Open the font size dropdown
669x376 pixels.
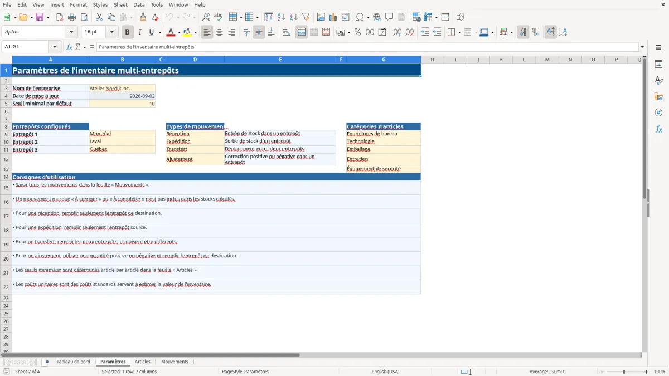[111, 32]
